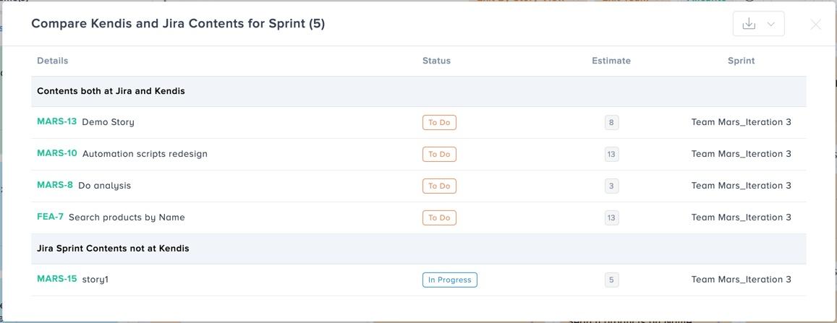Select the Sprint column header
837x323 pixels.
pyautogui.click(x=742, y=61)
